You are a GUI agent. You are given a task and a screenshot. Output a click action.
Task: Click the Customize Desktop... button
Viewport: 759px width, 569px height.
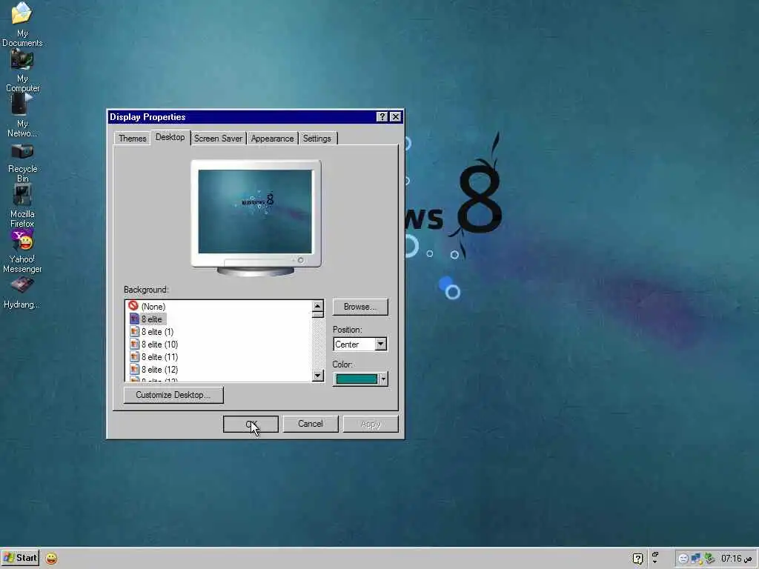pos(173,395)
